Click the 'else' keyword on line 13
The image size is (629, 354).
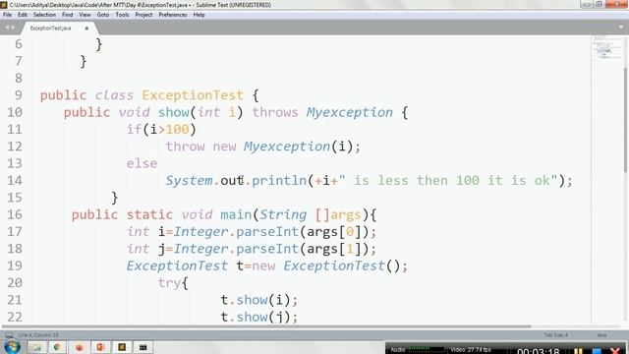coord(142,163)
